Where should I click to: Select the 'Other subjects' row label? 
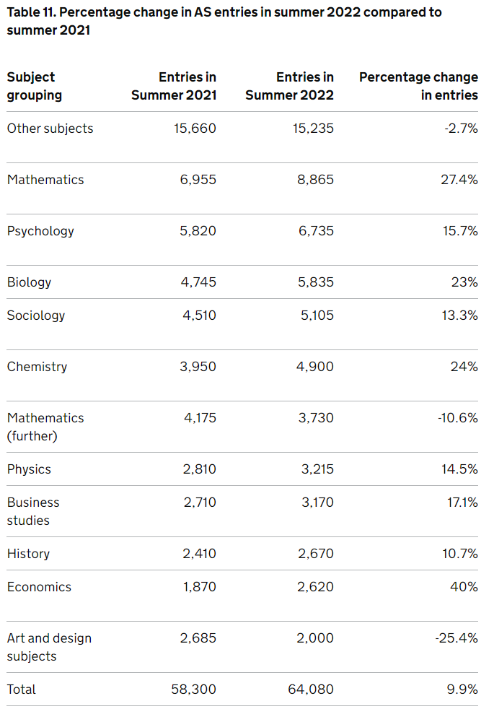pyautogui.click(x=50, y=129)
